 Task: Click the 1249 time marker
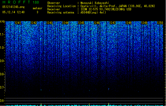(x=144, y=23)
